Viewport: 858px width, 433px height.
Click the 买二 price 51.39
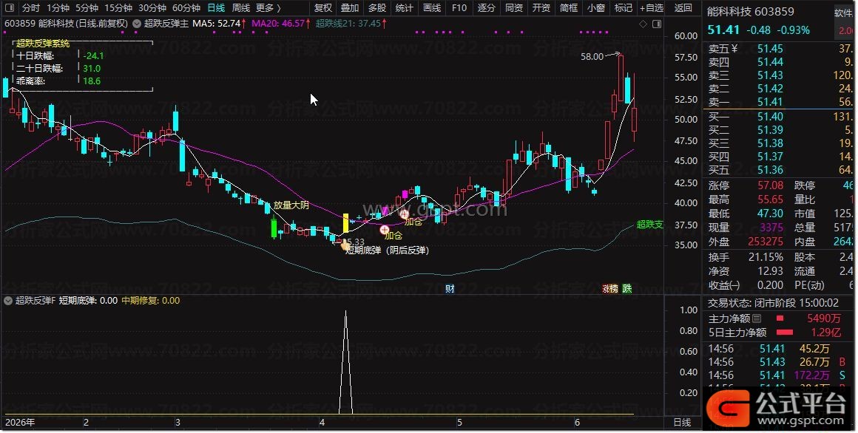point(770,129)
